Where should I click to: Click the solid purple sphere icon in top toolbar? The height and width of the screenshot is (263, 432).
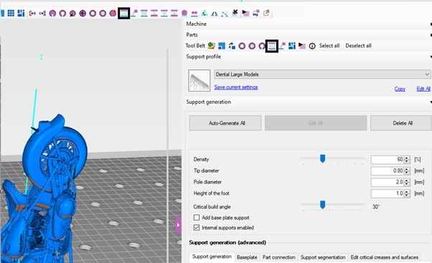[184, 13]
